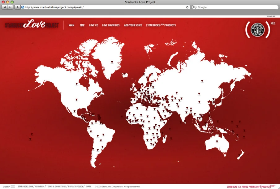Reload the page with the refresh icon
Screen dimensions: 280x189
[187, 7]
